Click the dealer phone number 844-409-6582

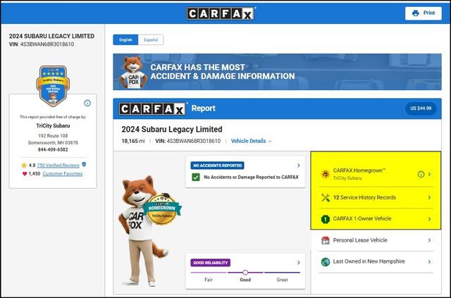point(53,149)
